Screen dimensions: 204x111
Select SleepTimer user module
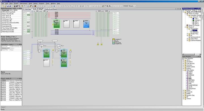pos(192,89)
